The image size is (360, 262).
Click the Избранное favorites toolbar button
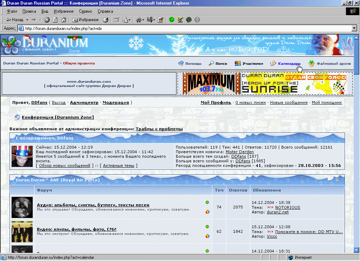pyautogui.click(x=86, y=20)
